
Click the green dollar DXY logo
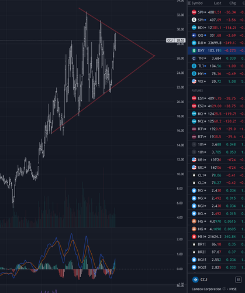(194, 50)
